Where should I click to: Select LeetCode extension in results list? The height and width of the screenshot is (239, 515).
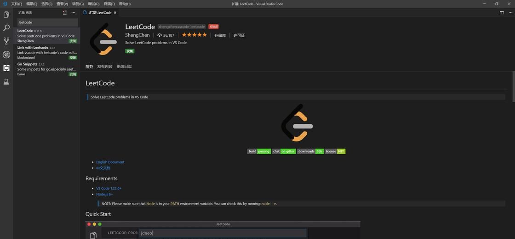point(47,35)
